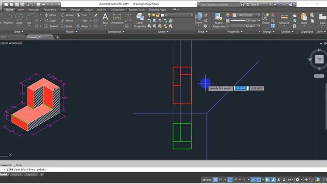The image size is (327, 184).
Task: Open Layer Properties manager
Action: point(139,20)
